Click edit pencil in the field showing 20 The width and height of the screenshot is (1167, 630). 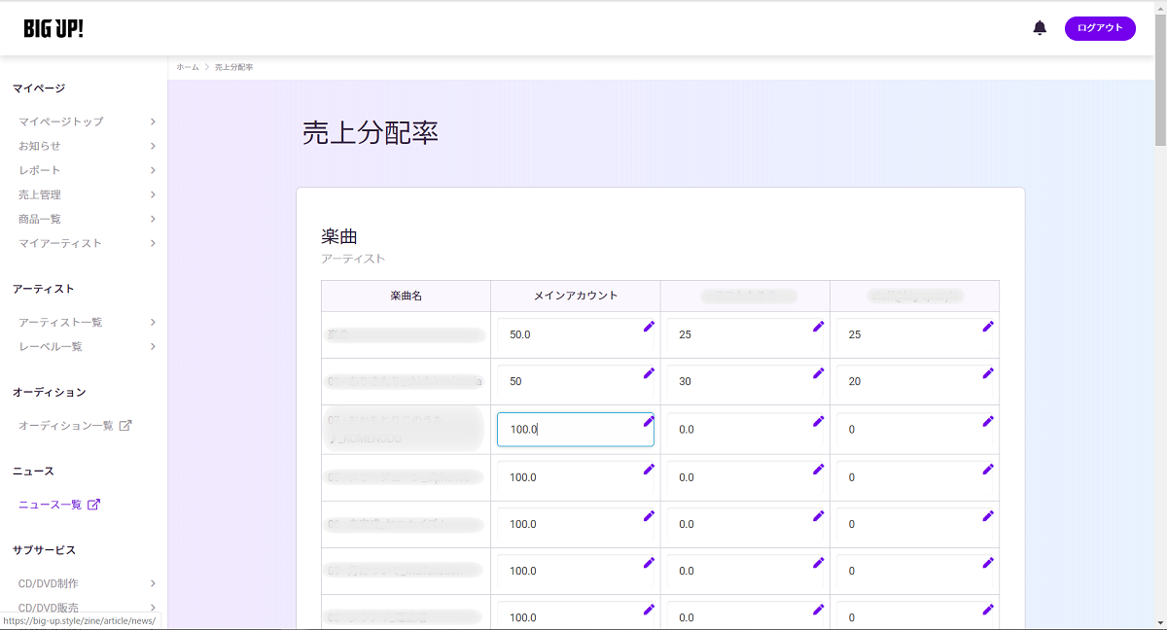point(988,373)
